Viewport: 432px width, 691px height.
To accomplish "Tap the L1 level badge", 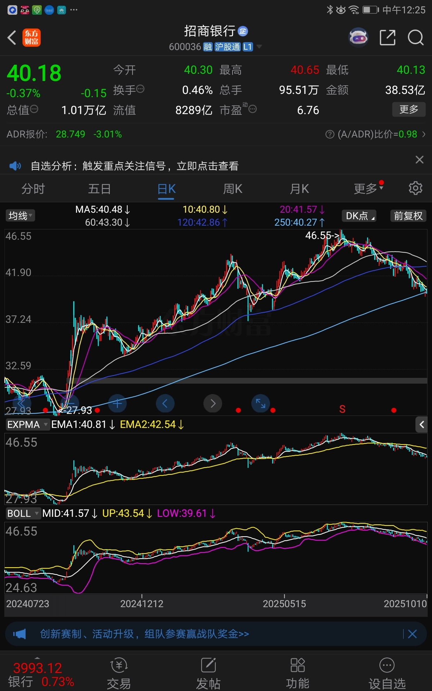I will coord(248,47).
